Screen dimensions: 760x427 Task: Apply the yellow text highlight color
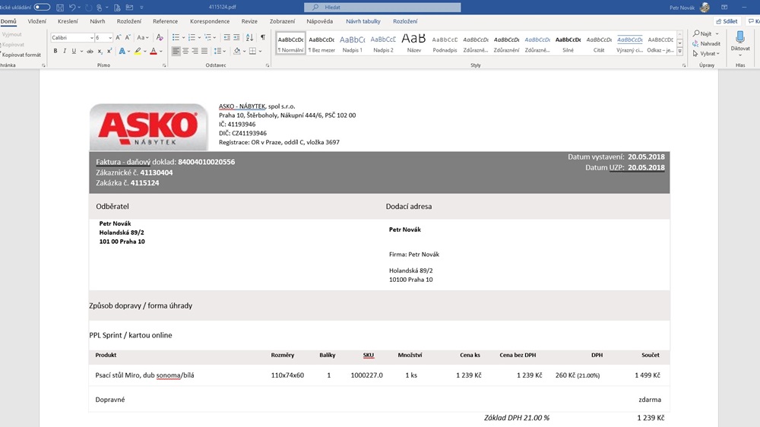138,51
